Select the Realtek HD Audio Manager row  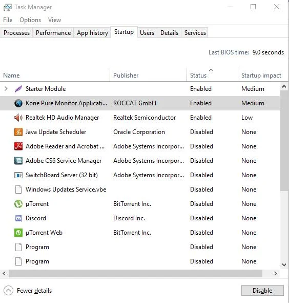(x=140, y=118)
